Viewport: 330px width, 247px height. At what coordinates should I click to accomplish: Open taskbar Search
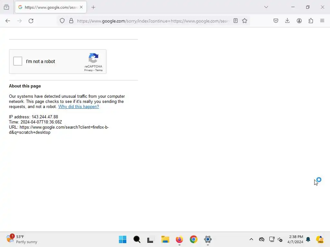pyautogui.click(x=137, y=239)
